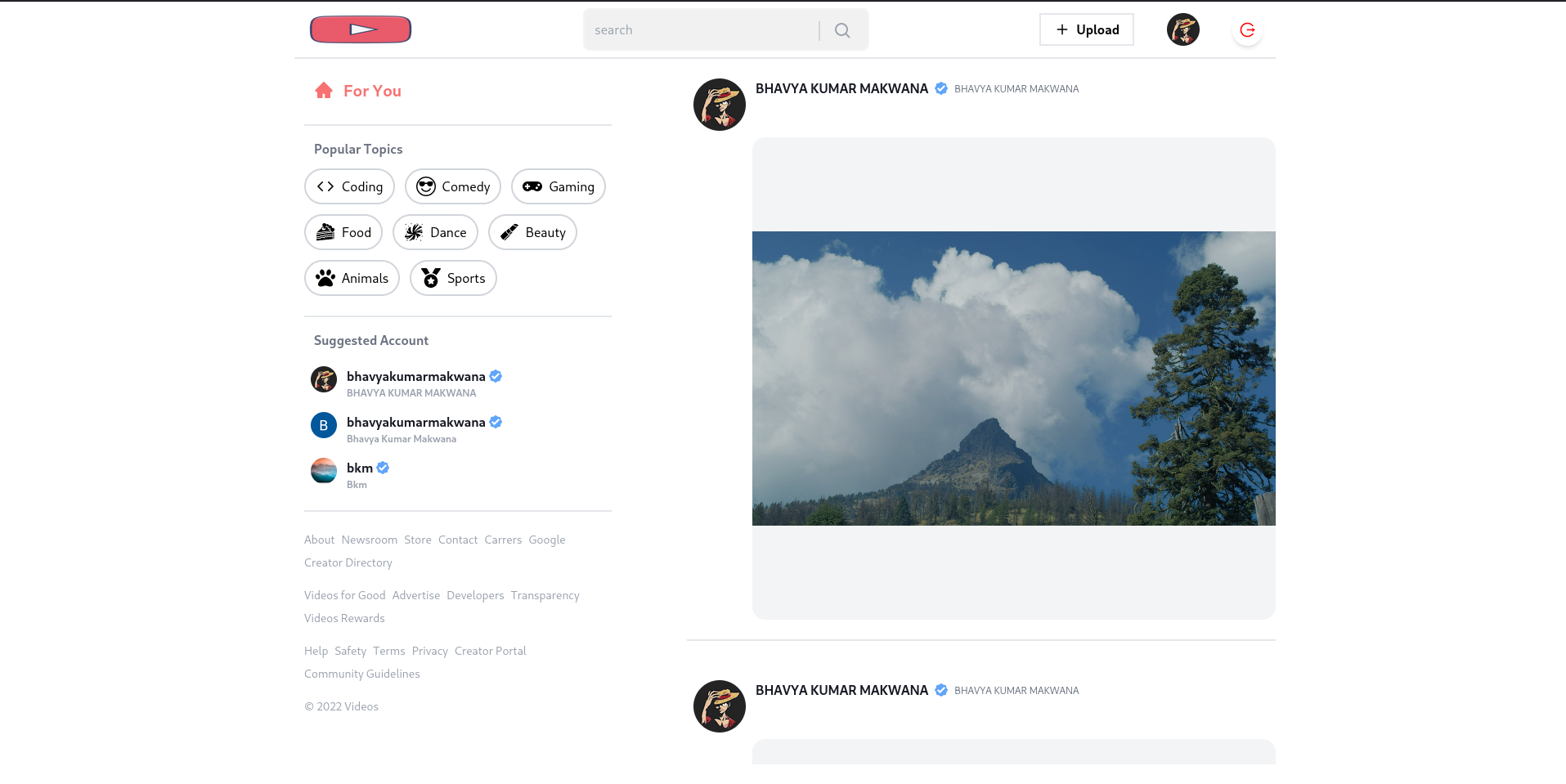Click the Advertise footer link
The height and width of the screenshot is (784, 1566).
click(x=416, y=595)
